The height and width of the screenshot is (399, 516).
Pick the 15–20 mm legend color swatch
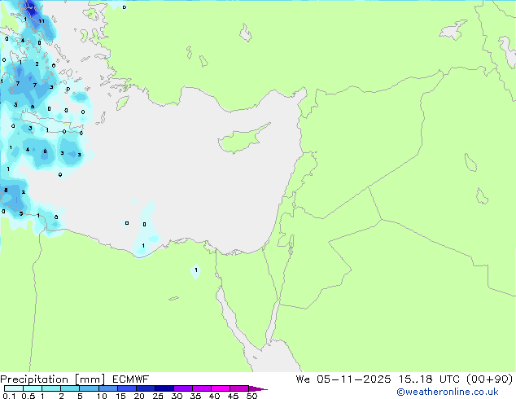pyautogui.click(x=126, y=388)
